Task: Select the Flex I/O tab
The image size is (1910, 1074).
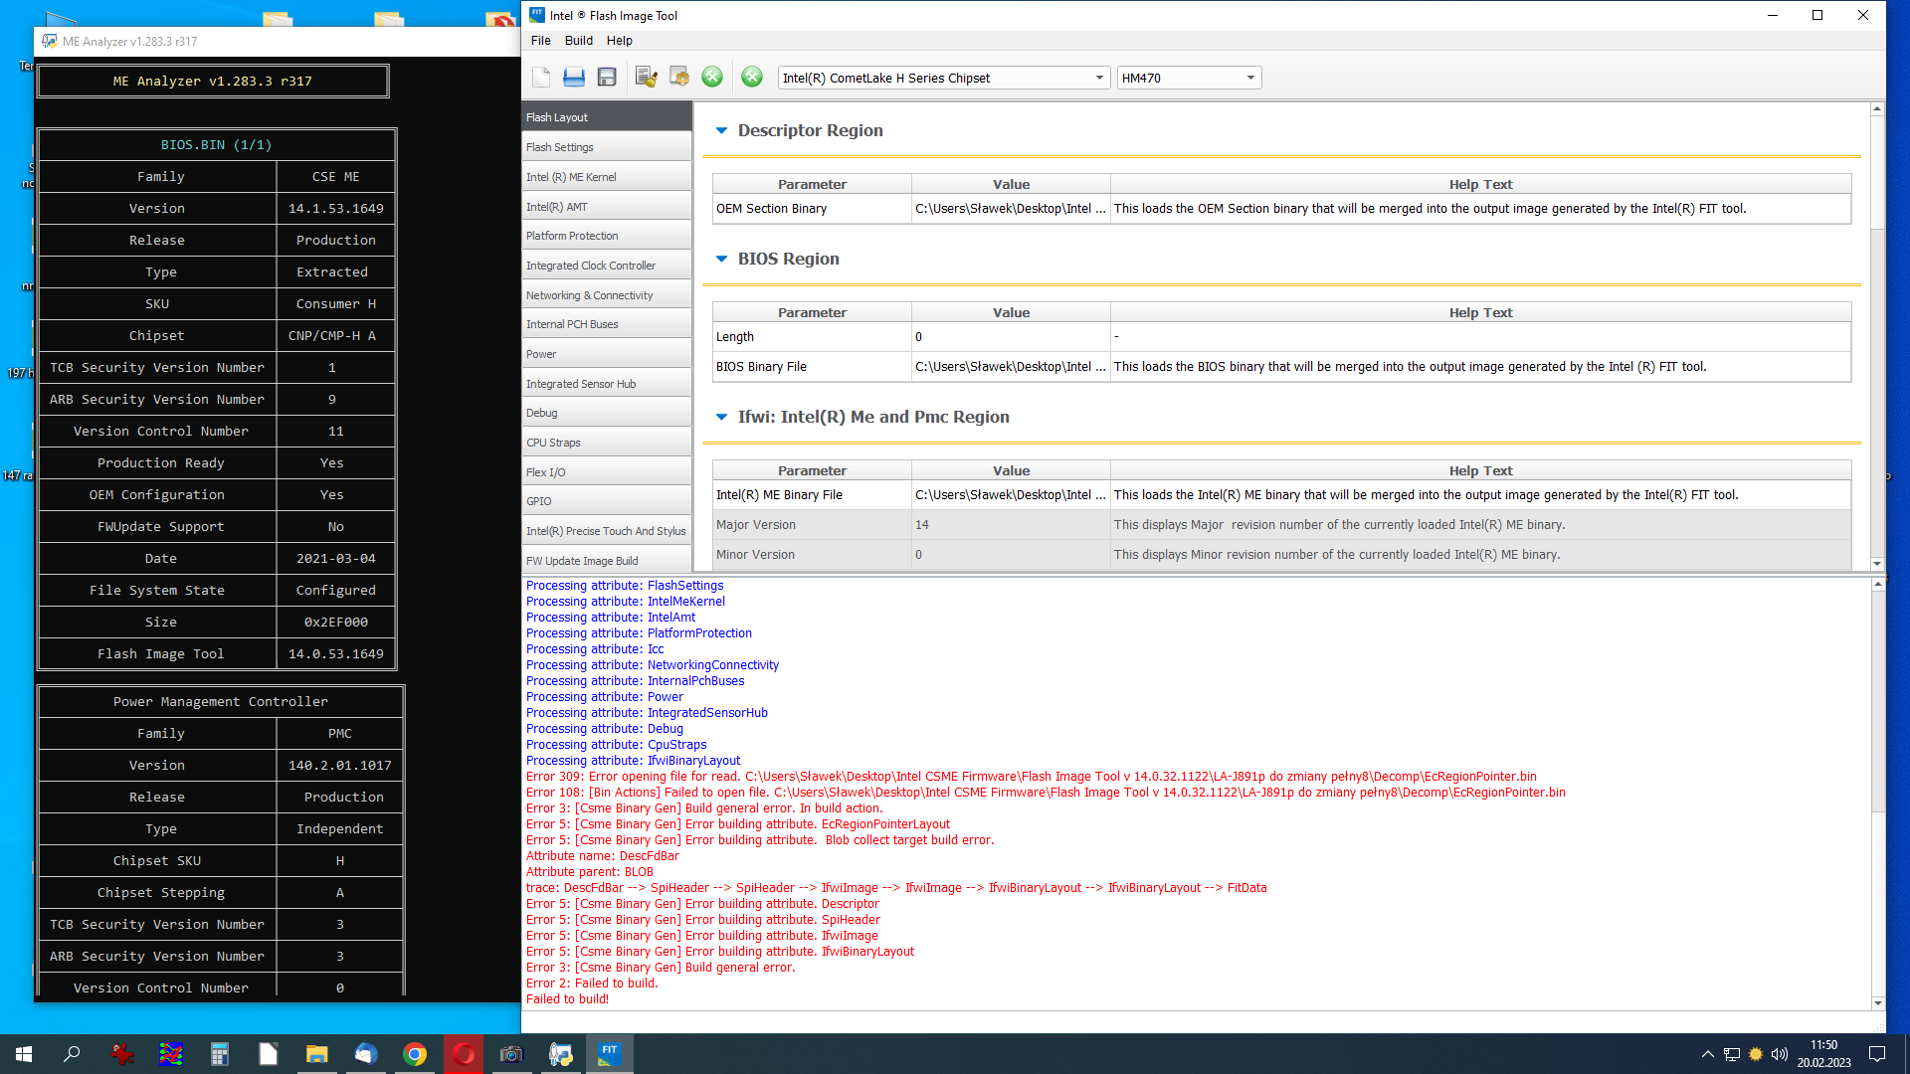Action: (x=607, y=472)
